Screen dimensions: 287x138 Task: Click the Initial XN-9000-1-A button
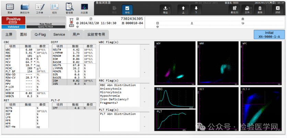click(269, 34)
